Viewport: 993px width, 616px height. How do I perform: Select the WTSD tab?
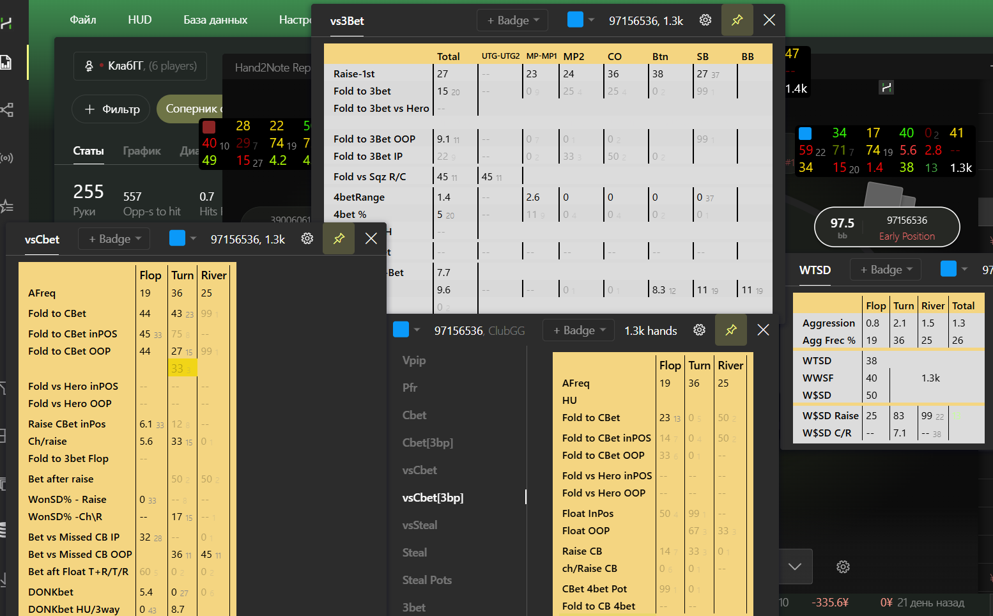(815, 270)
